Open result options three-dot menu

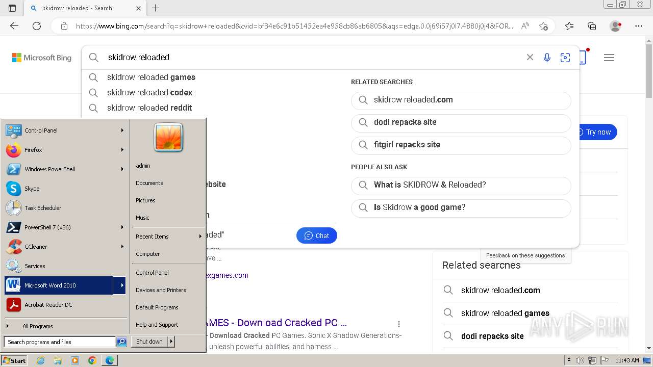tap(399, 324)
